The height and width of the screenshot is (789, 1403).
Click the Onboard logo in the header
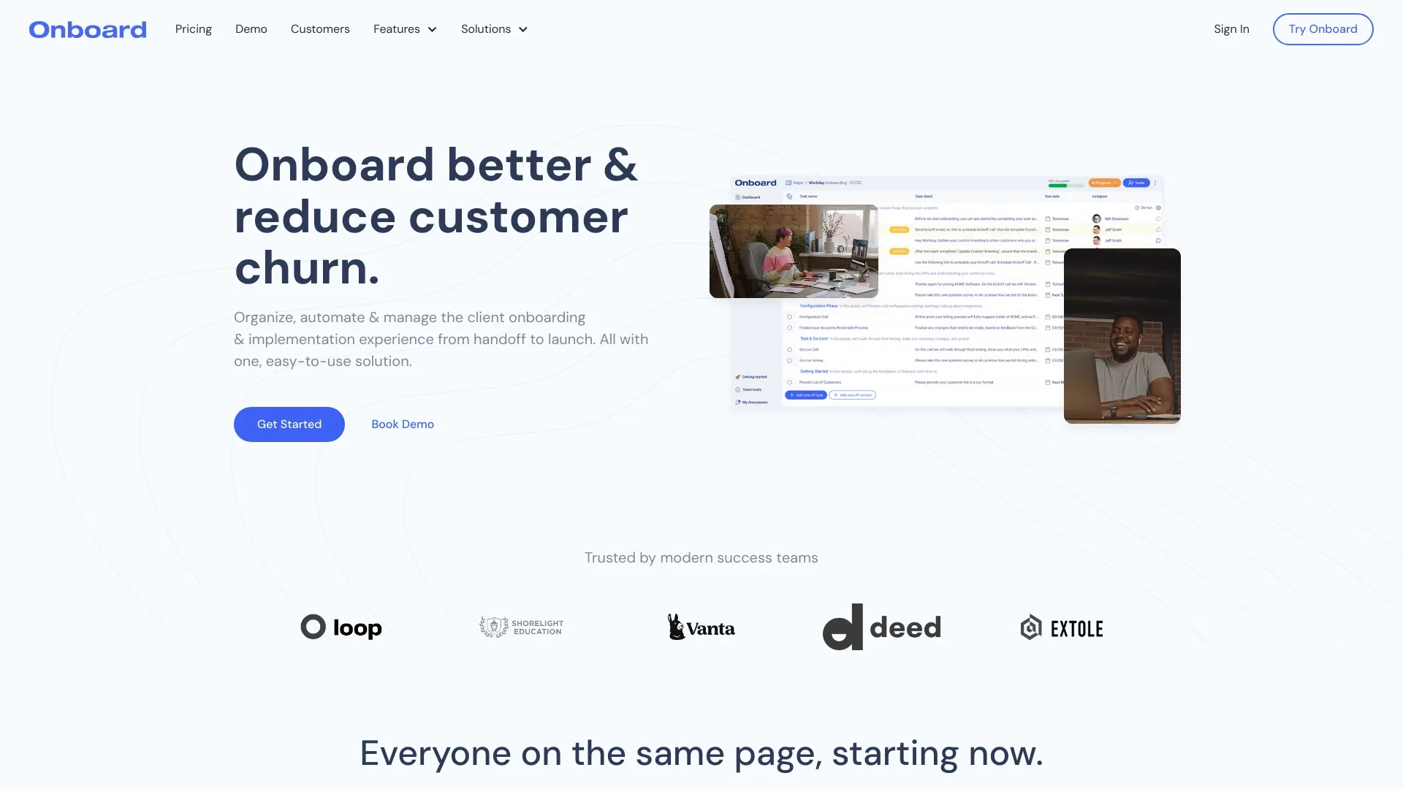pos(87,29)
